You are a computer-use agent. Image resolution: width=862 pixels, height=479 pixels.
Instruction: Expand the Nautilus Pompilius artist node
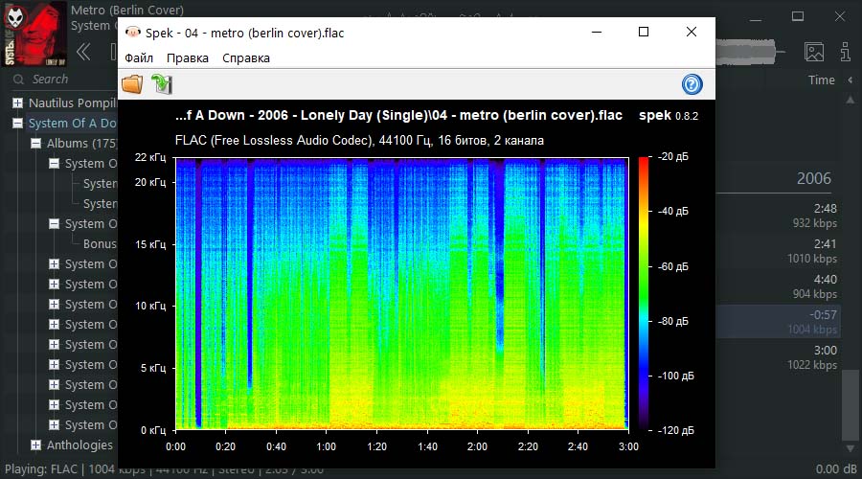coord(17,103)
